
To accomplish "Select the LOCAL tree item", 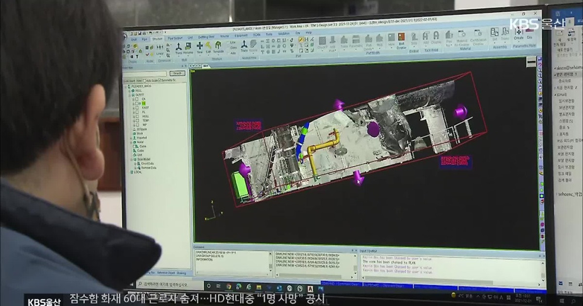I will click(x=137, y=172).
